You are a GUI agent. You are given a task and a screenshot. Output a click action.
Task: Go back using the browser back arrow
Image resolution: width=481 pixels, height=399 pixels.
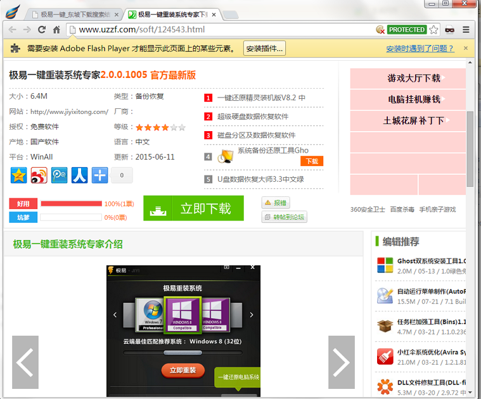coord(12,30)
